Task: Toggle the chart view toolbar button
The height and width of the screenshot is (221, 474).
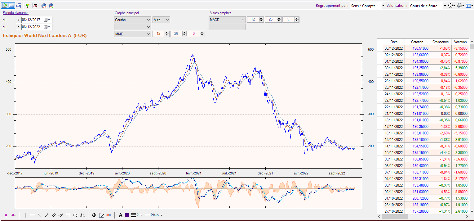Action: (5, 6)
